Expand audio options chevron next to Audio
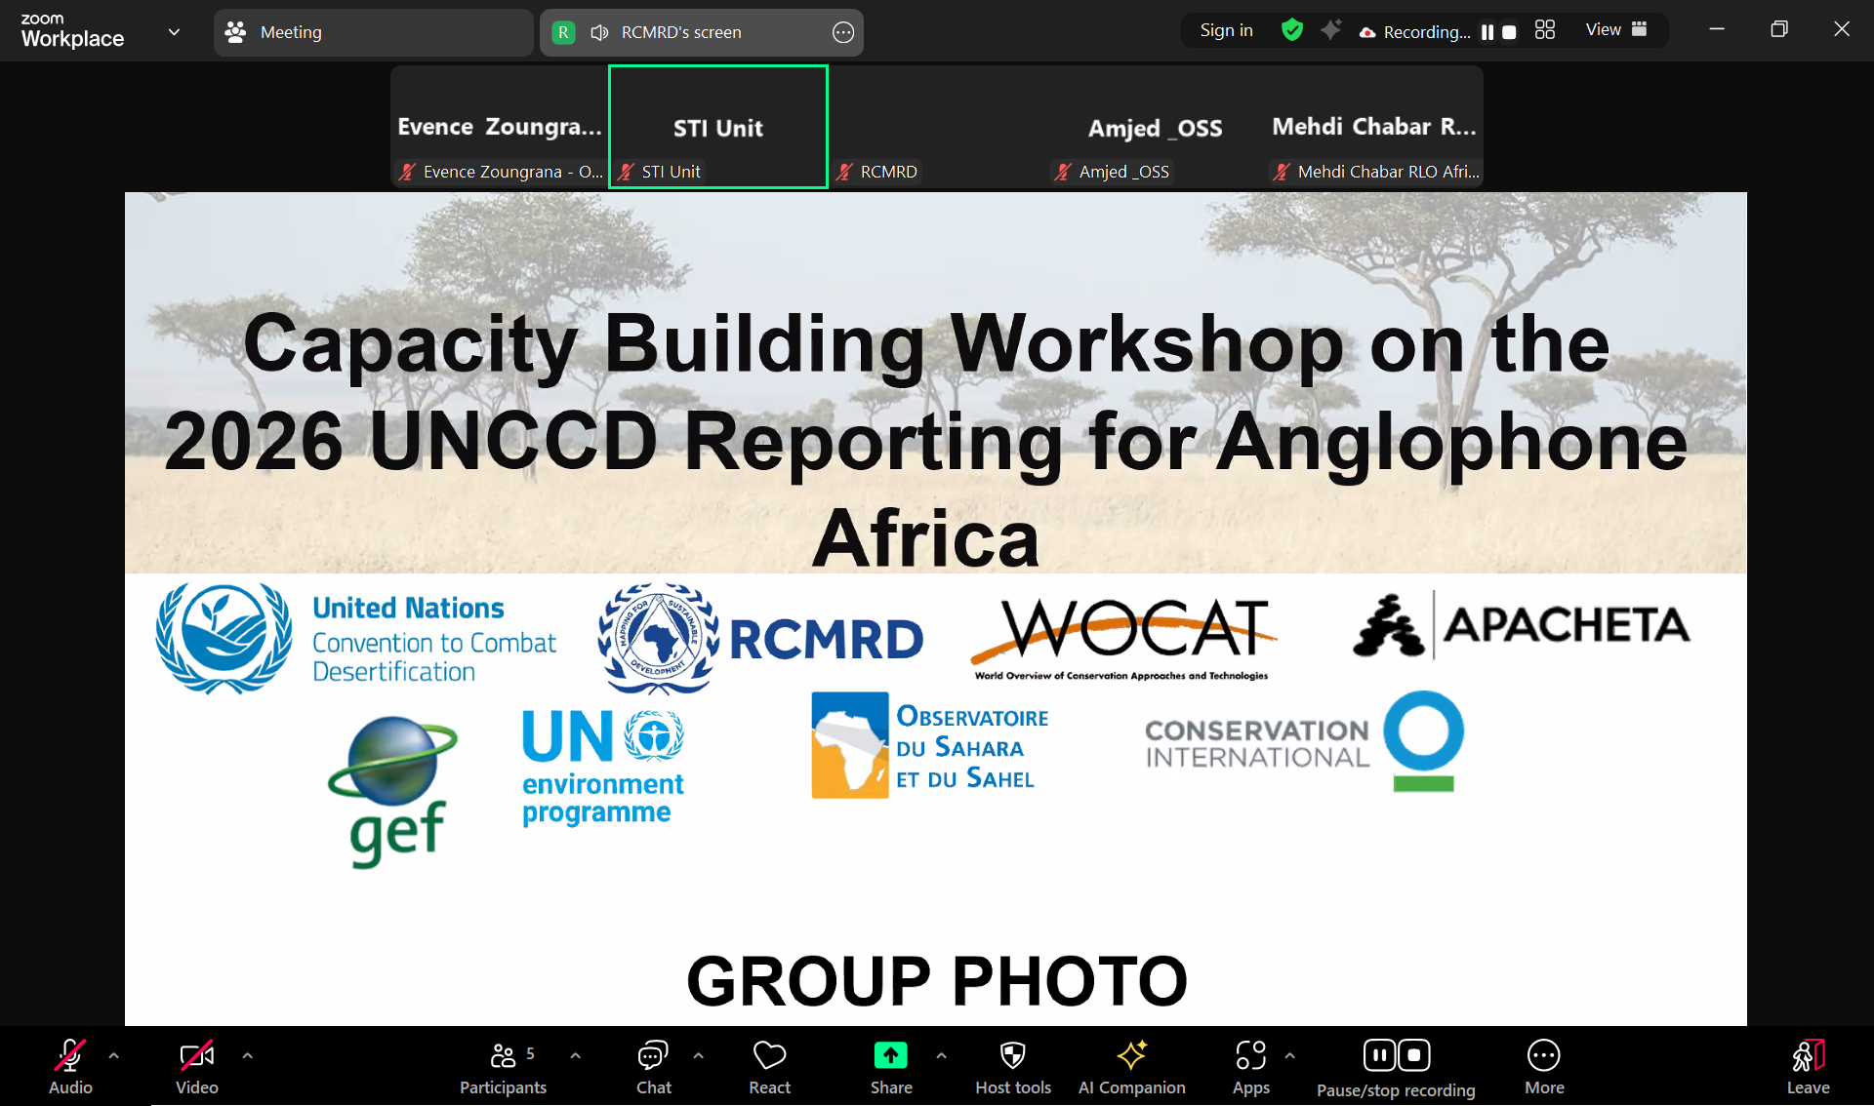Screen dimensions: 1874x1106 pos(114,1055)
